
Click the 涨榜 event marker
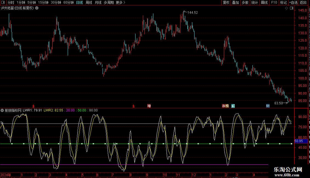point(225,106)
